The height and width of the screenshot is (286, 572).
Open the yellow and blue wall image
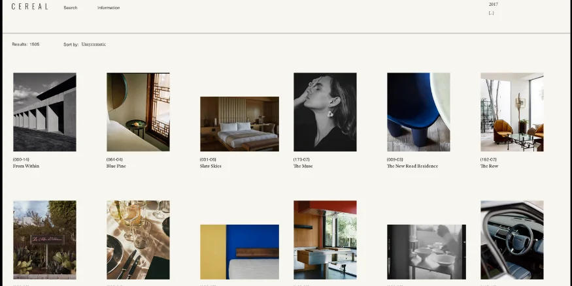(239, 252)
